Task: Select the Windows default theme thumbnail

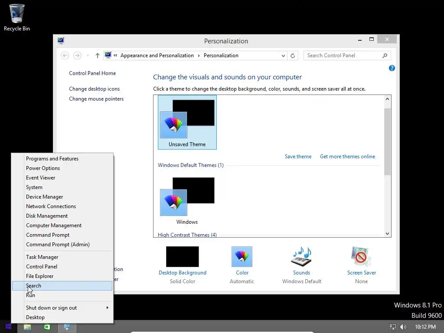Action: (187, 200)
